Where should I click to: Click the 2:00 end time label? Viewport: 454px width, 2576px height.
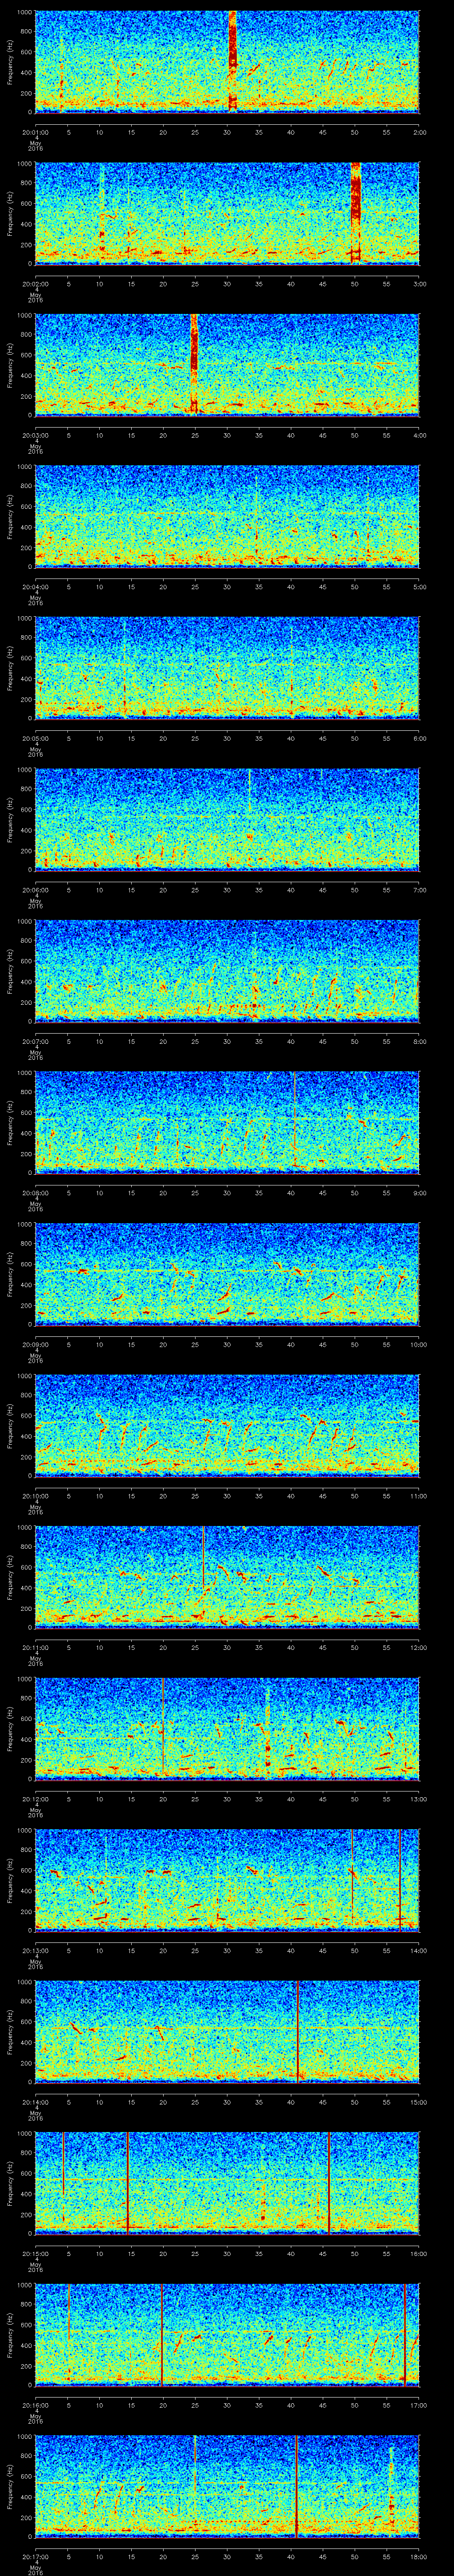click(419, 132)
